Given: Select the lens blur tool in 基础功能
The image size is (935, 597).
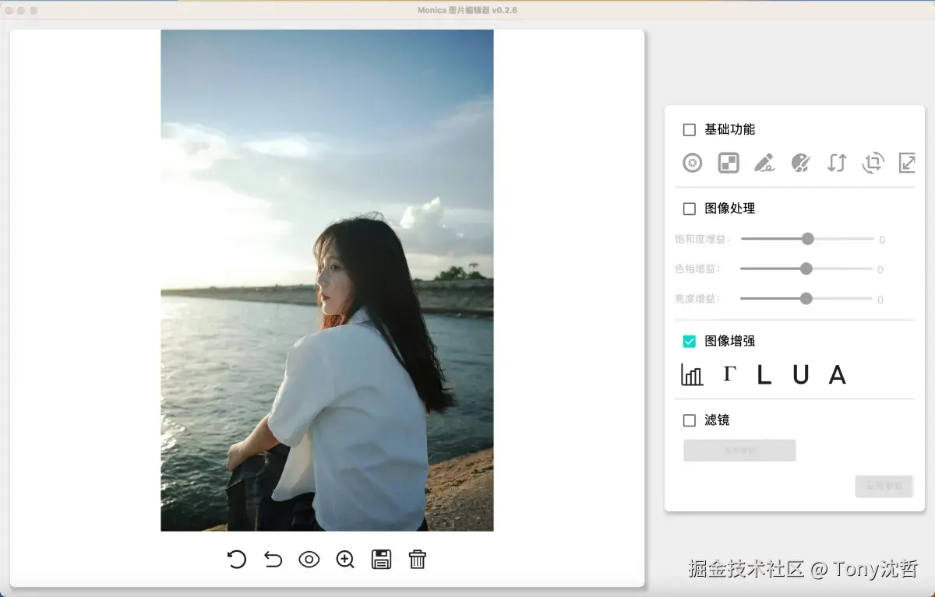Looking at the screenshot, I should click(692, 163).
